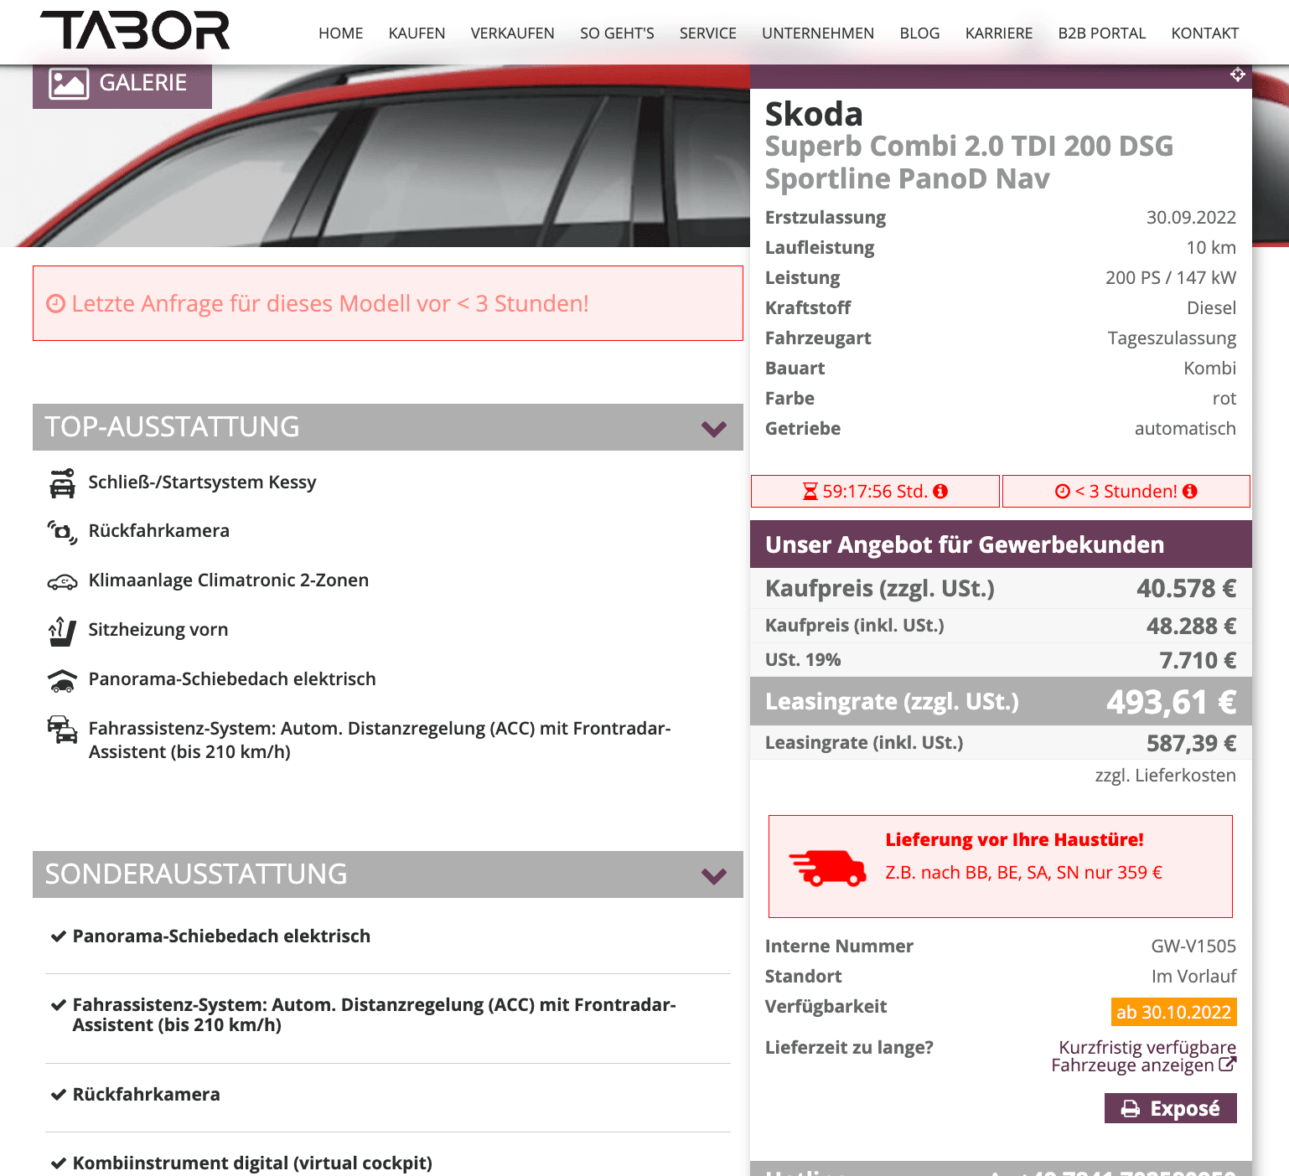Open the KARRIERE menu item
1289x1176 pixels.
tap(998, 34)
